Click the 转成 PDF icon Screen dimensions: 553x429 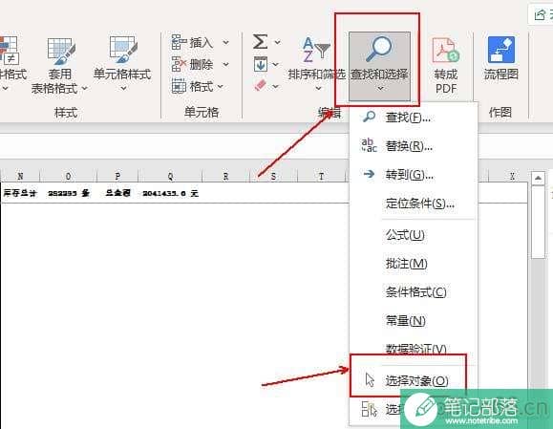[x=446, y=51]
